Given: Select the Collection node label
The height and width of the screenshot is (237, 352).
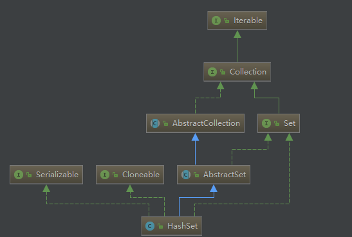Looking at the screenshot, I should click(248, 72).
